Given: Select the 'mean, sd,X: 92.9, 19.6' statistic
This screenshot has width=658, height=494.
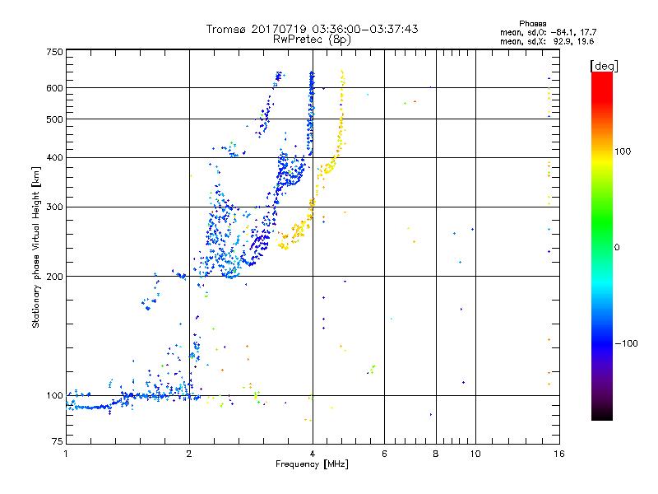Looking at the screenshot, I should (x=547, y=41).
